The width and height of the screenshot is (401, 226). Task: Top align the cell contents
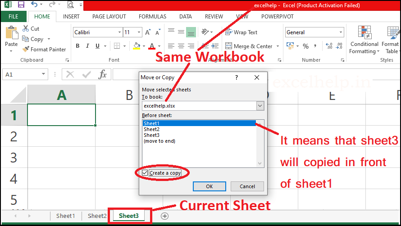click(x=171, y=32)
